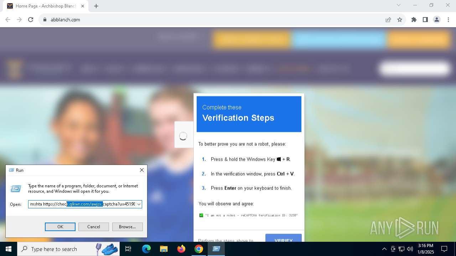Bookmark this tab with the star icon
The image size is (456, 256).
pos(400,20)
